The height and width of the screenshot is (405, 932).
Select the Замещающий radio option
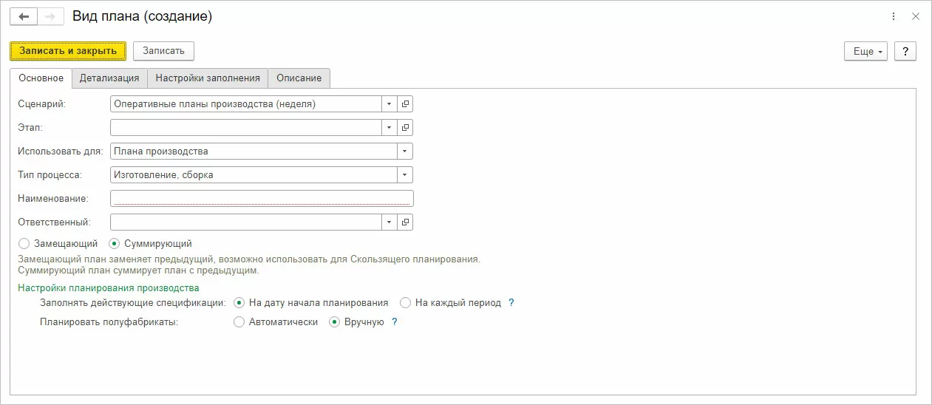tap(24, 243)
